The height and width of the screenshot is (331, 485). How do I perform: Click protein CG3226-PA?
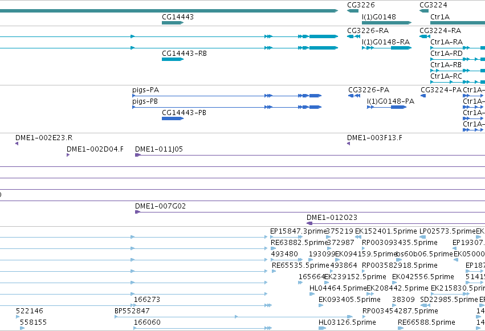pyautogui.click(x=354, y=96)
